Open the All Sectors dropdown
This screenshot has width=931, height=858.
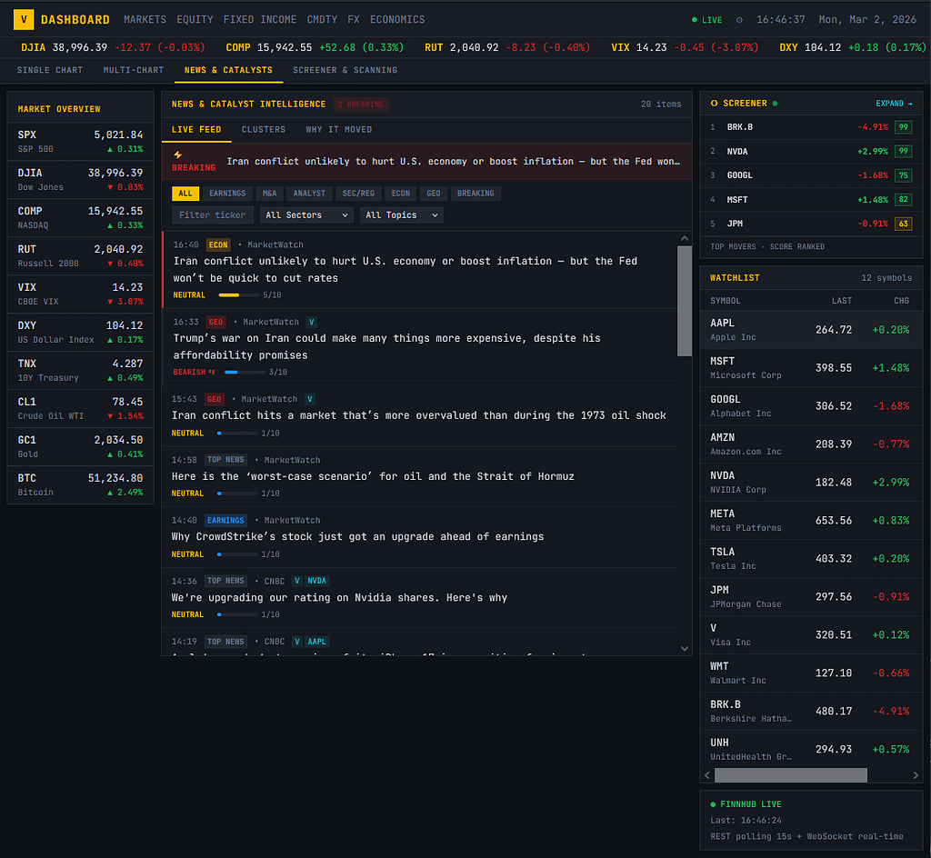(x=306, y=215)
